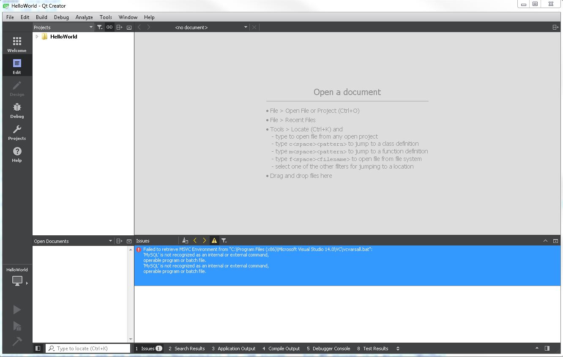
Task: Close the Issues output pane
Action: [555, 241]
